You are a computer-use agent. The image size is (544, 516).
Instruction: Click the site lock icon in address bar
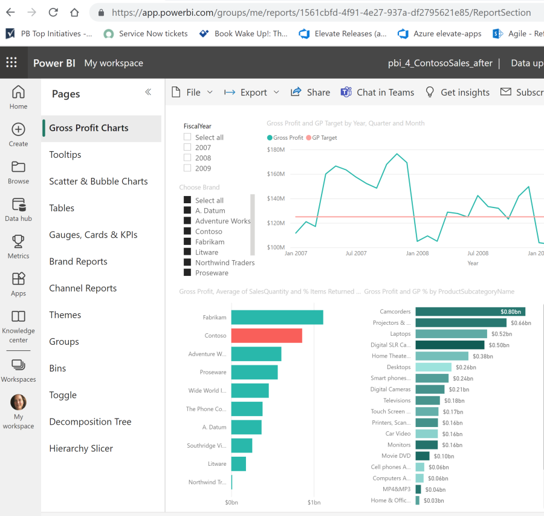coord(101,13)
